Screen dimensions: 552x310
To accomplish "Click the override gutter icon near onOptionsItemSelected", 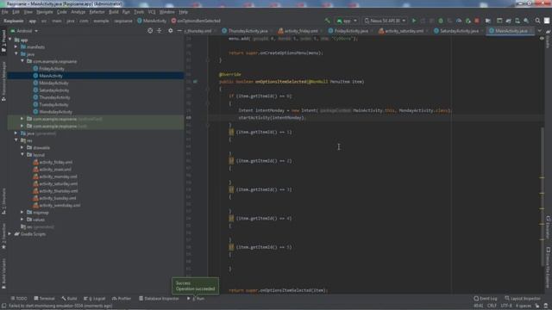I will pyautogui.click(x=196, y=82).
